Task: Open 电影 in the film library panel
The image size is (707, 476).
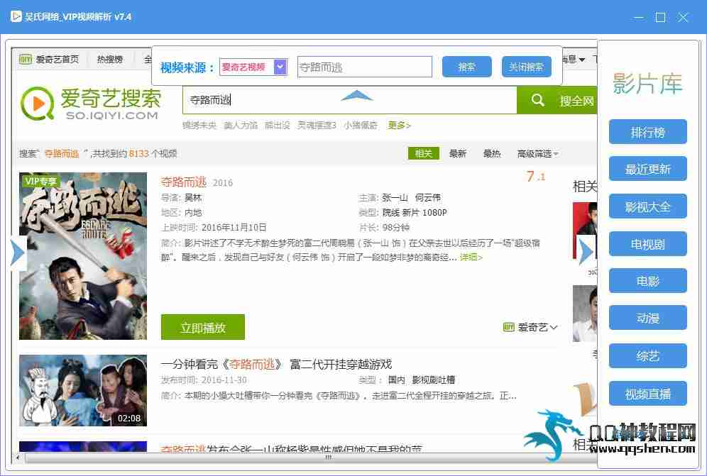Action: coord(648,281)
